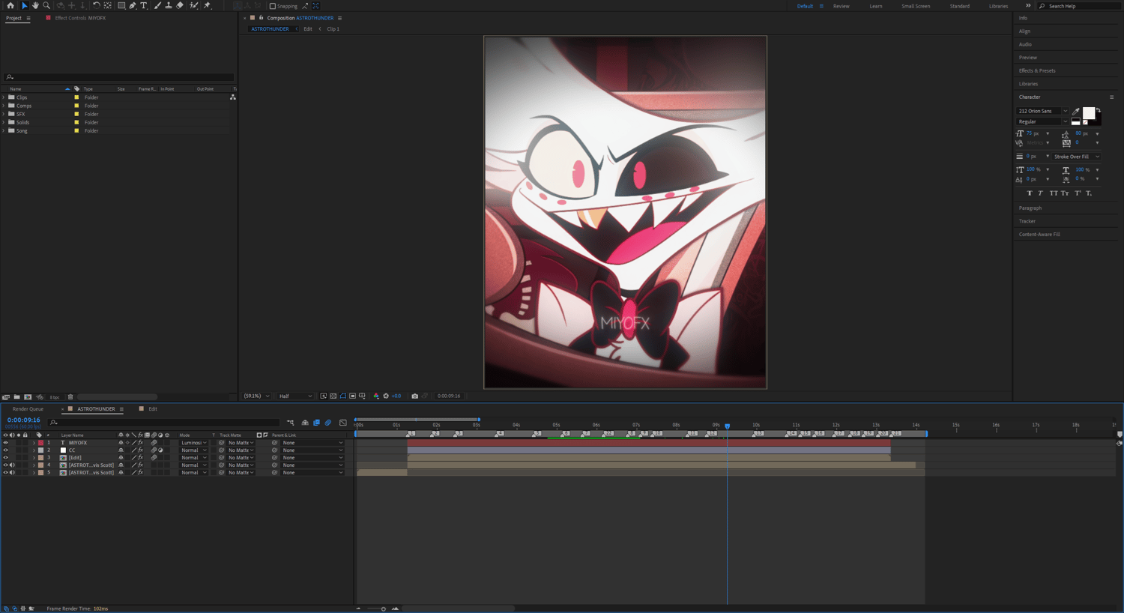Open the 212 Orion Sans font dropdown
Image resolution: width=1124 pixels, height=613 pixels.
[x=1042, y=111]
